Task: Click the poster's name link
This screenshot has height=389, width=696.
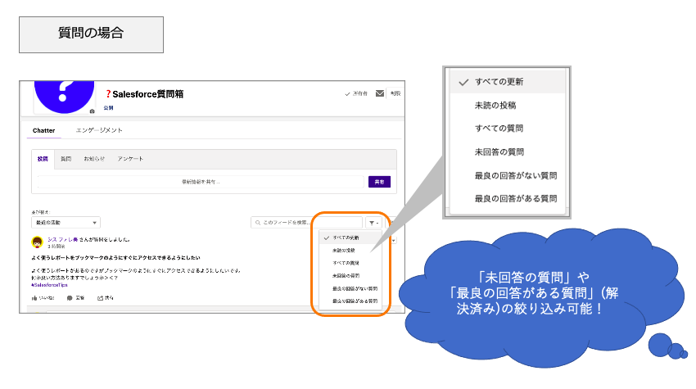Action: [x=62, y=239]
